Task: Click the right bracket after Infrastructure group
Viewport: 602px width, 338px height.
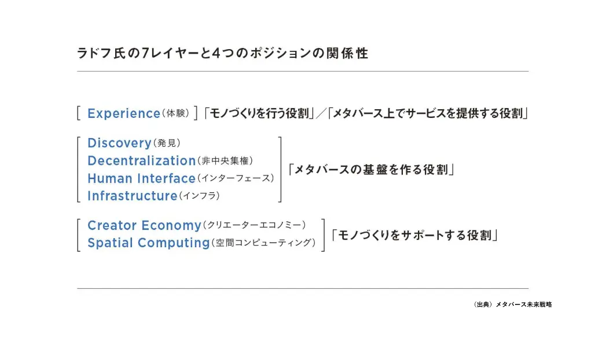Action: click(x=280, y=169)
